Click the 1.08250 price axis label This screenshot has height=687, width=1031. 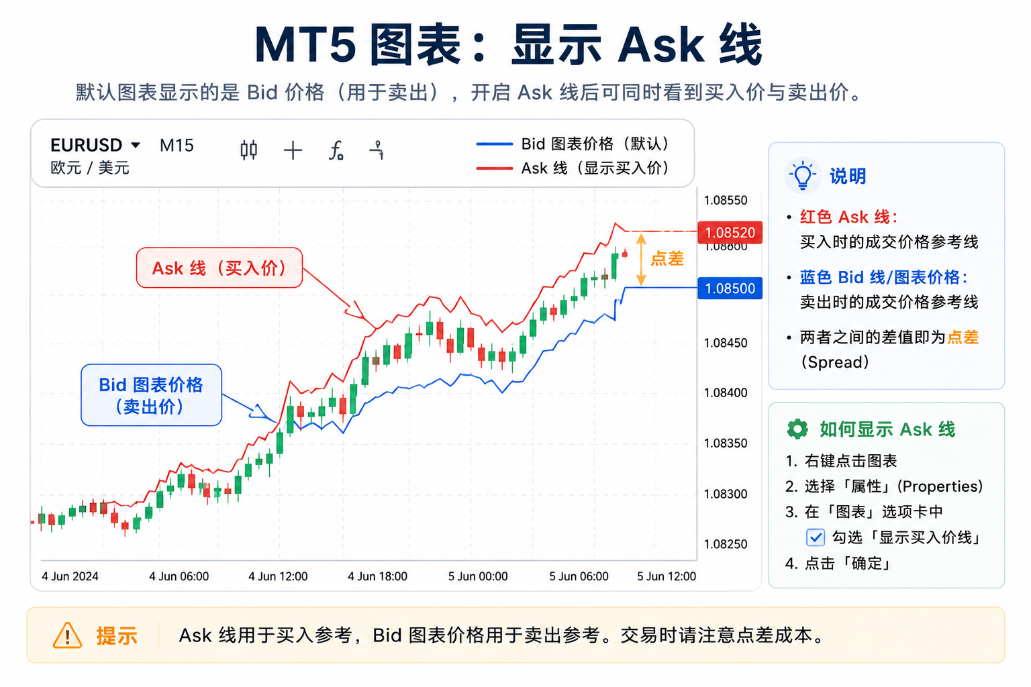point(726,544)
